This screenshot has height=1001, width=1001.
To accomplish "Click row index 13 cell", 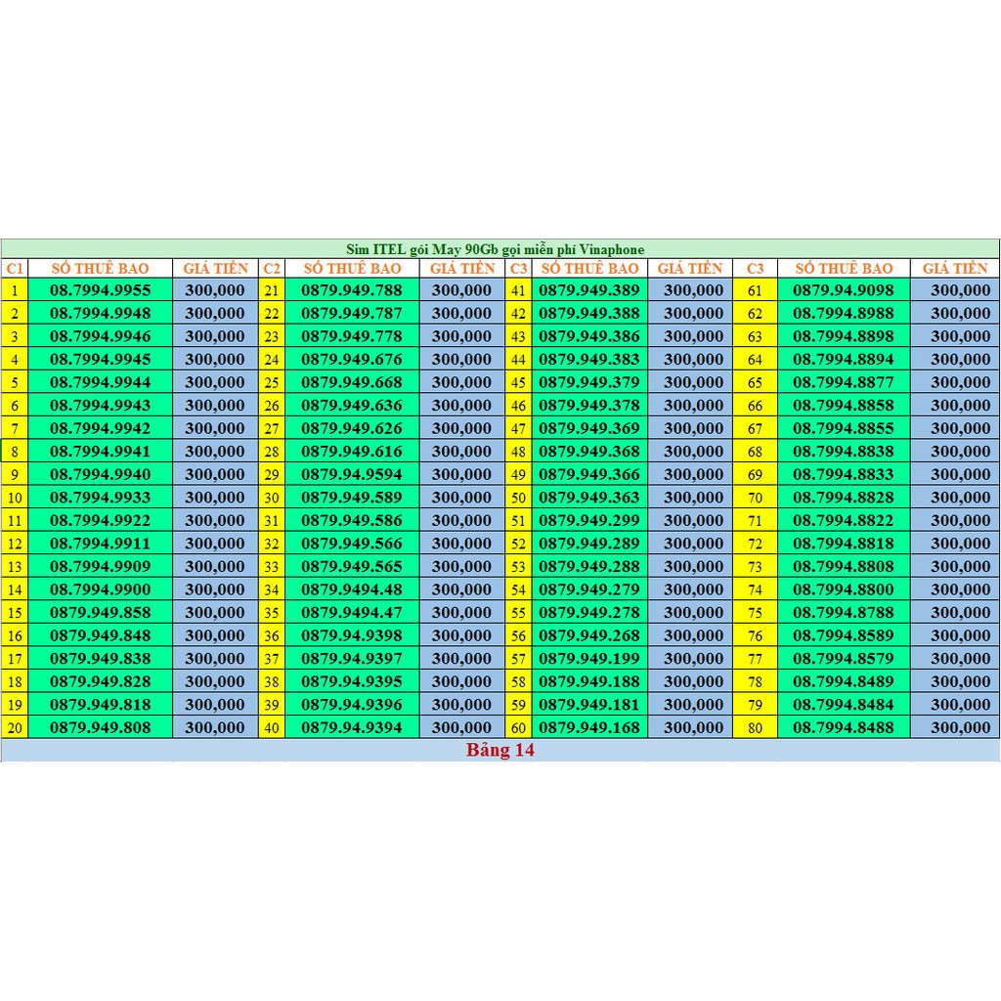I will [15, 566].
